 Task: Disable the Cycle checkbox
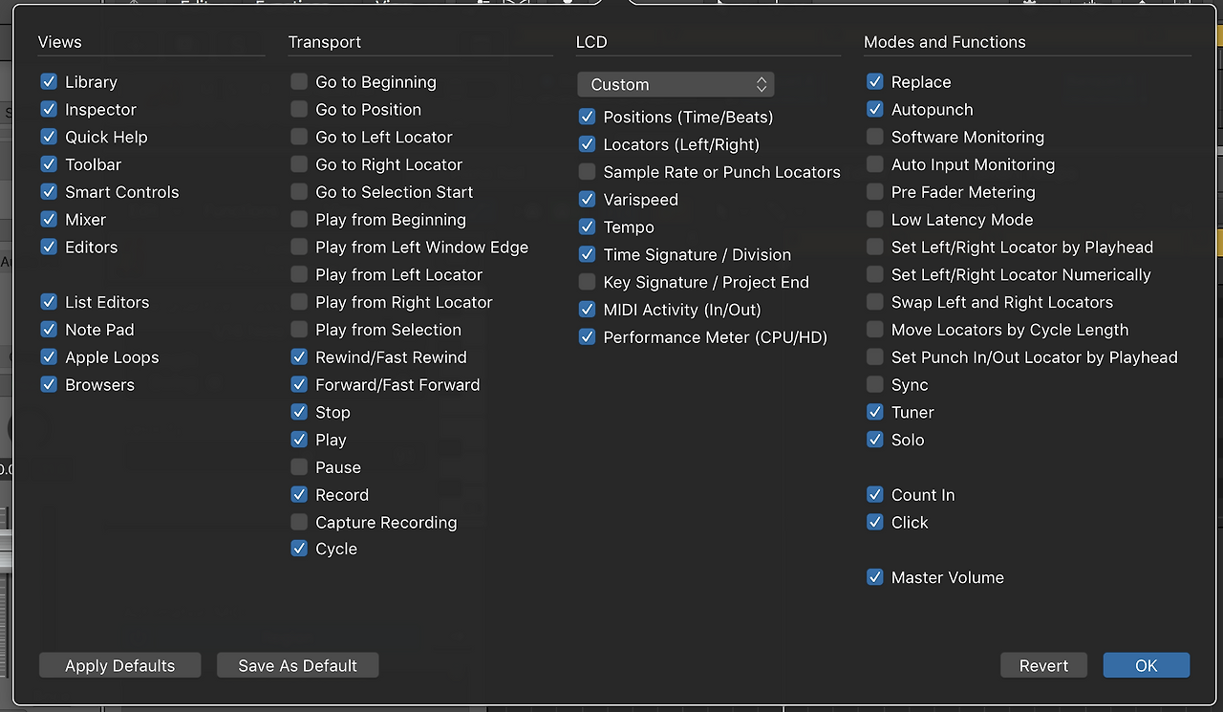[x=299, y=549]
